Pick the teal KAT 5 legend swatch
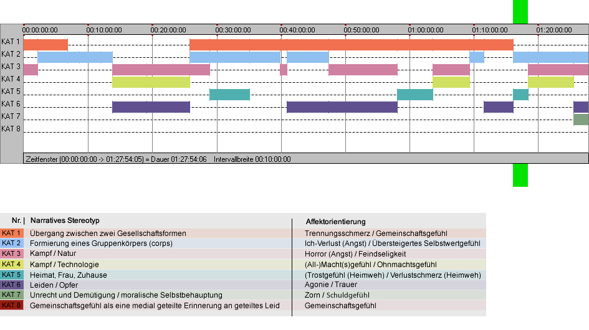 [12, 275]
